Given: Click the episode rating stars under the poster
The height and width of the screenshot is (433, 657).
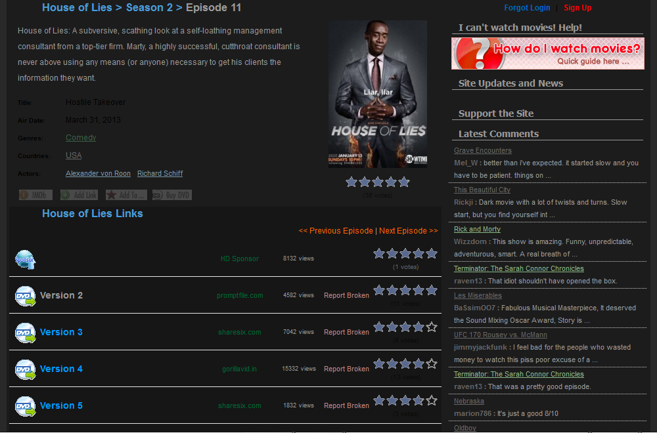Looking at the screenshot, I should pyautogui.click(x=378, y=182).
